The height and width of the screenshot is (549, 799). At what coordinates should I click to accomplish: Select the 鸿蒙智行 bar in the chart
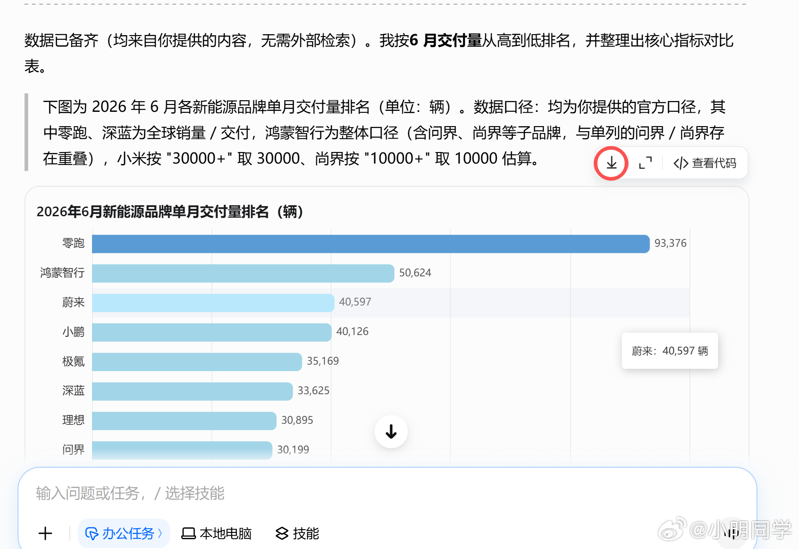click(x=243, y=273)
